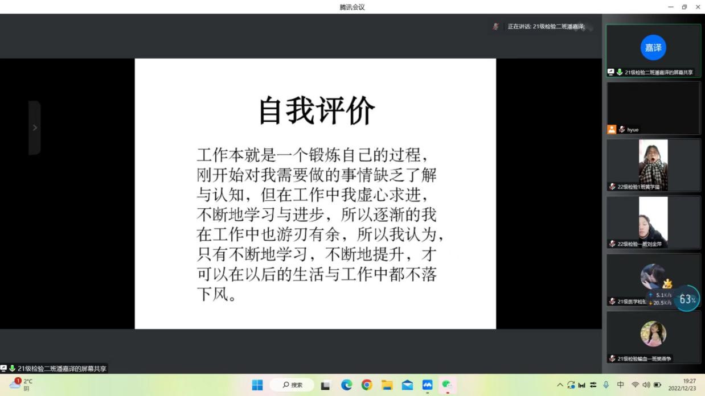Click the 嘉译 blue avatar tile

point(653,48)
